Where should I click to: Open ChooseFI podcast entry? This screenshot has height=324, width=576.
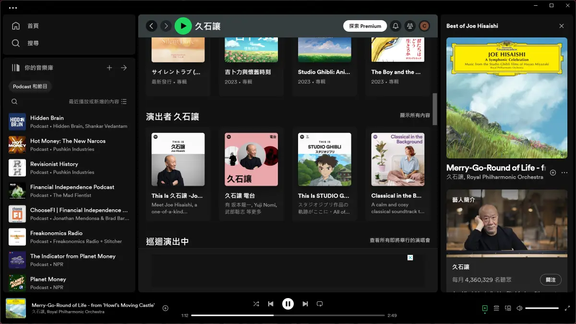click(x=69, y=214)
